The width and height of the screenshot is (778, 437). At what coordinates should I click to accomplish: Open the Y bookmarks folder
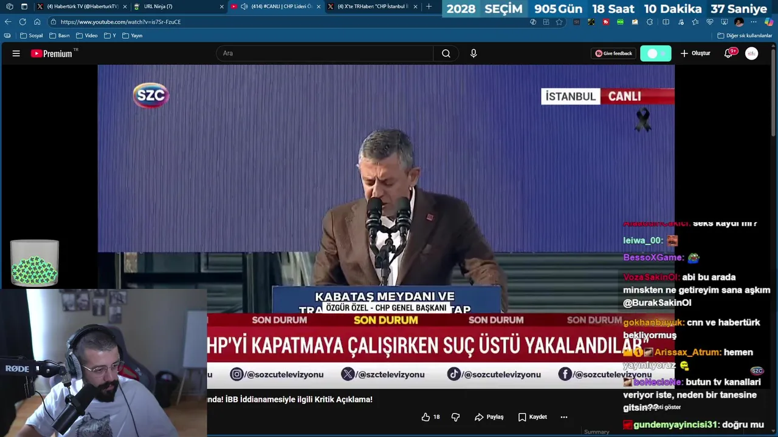(x=110, y=36)
